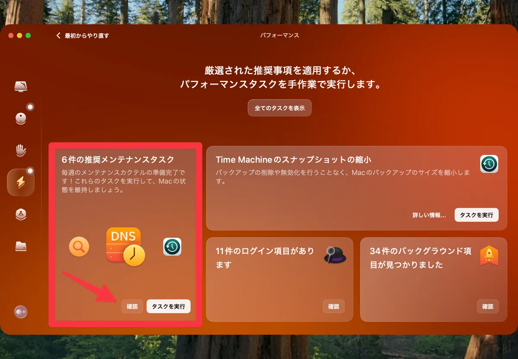Click 確認 on the 34件のバックグラウンド項目 card
Screen dimensions: 518x359
[x=488, y=306]
